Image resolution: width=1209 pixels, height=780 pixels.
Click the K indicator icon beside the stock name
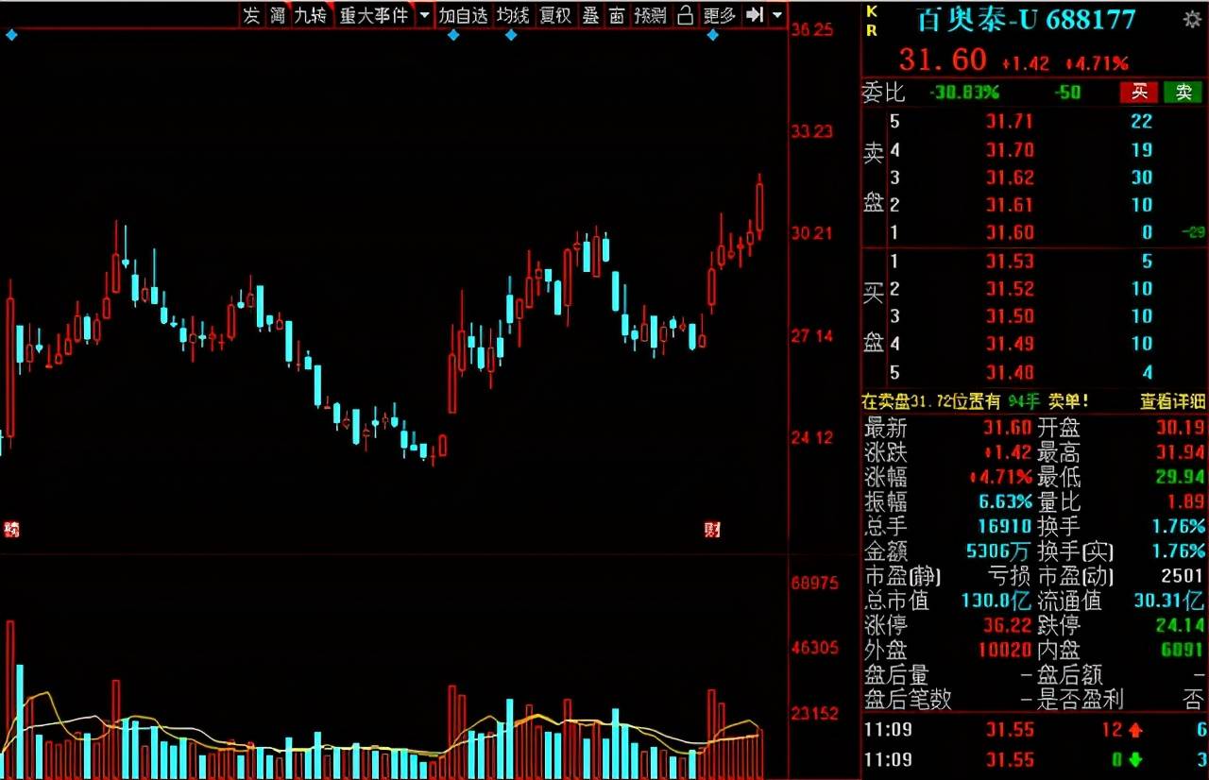pos(871,11)
